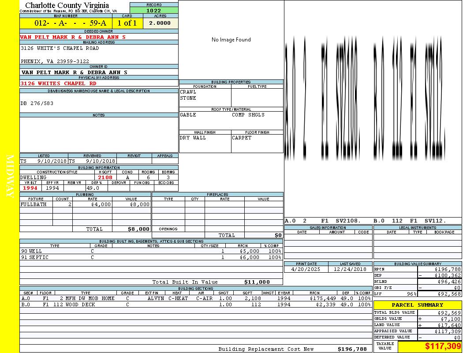This screenshot has height=353, width=463.
Task: Click the record number 1022
Action: (x=154, y=10)
